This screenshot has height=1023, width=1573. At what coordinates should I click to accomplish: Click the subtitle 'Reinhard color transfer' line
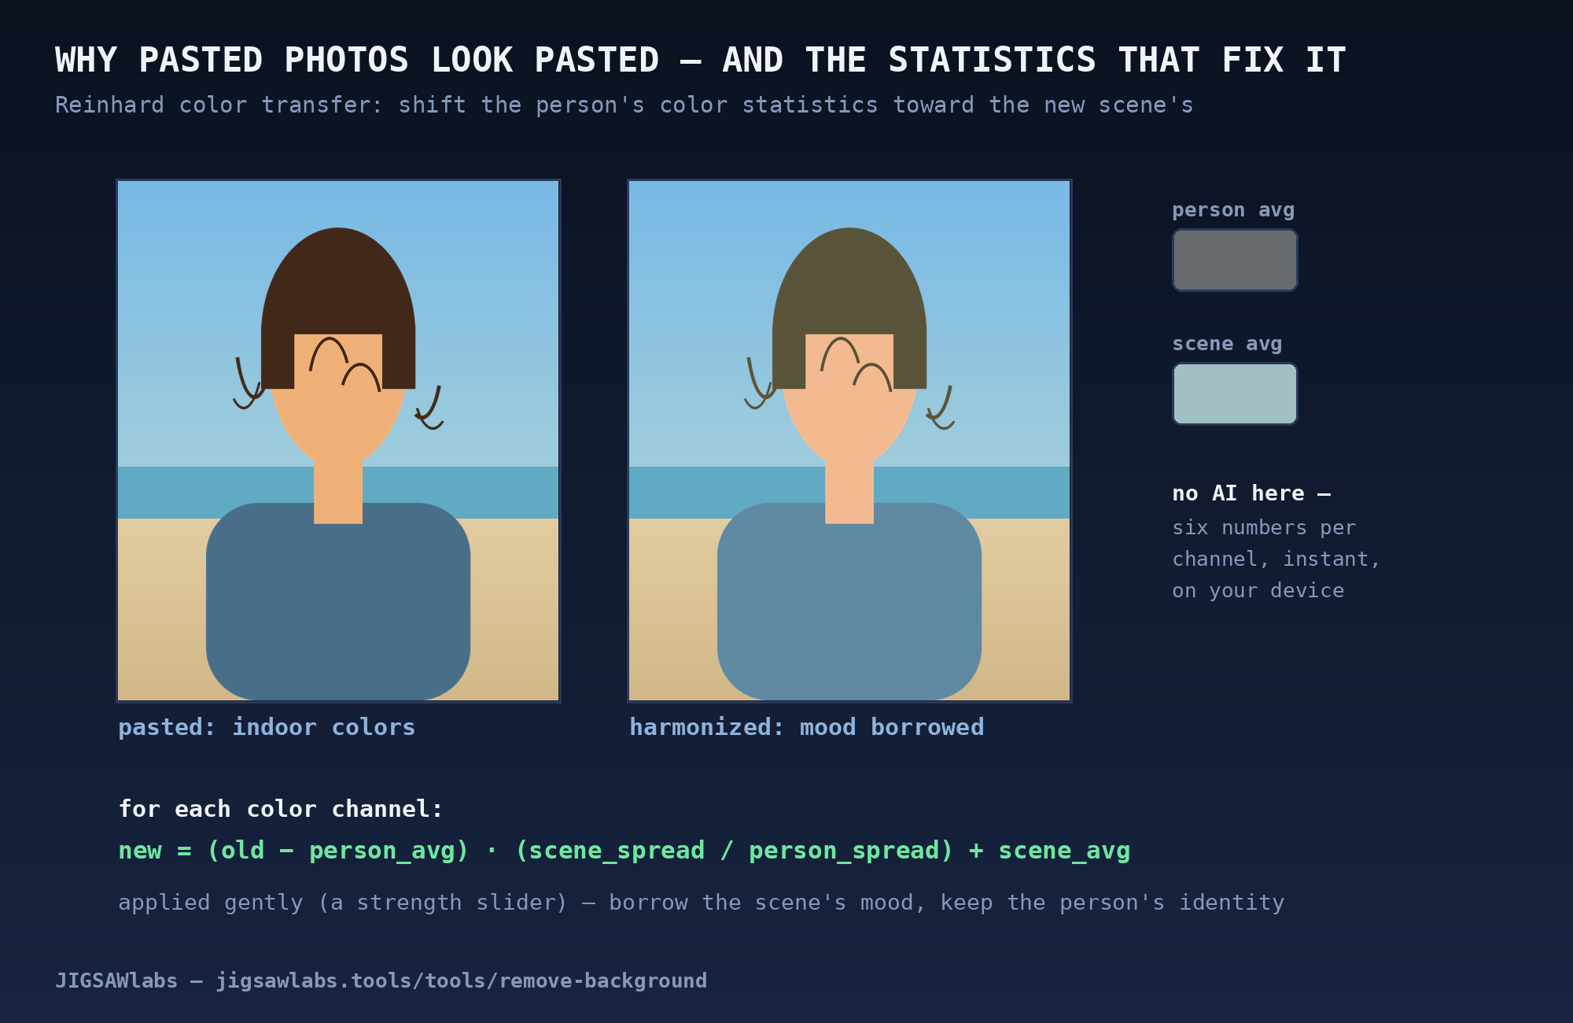tap(624, 105)
